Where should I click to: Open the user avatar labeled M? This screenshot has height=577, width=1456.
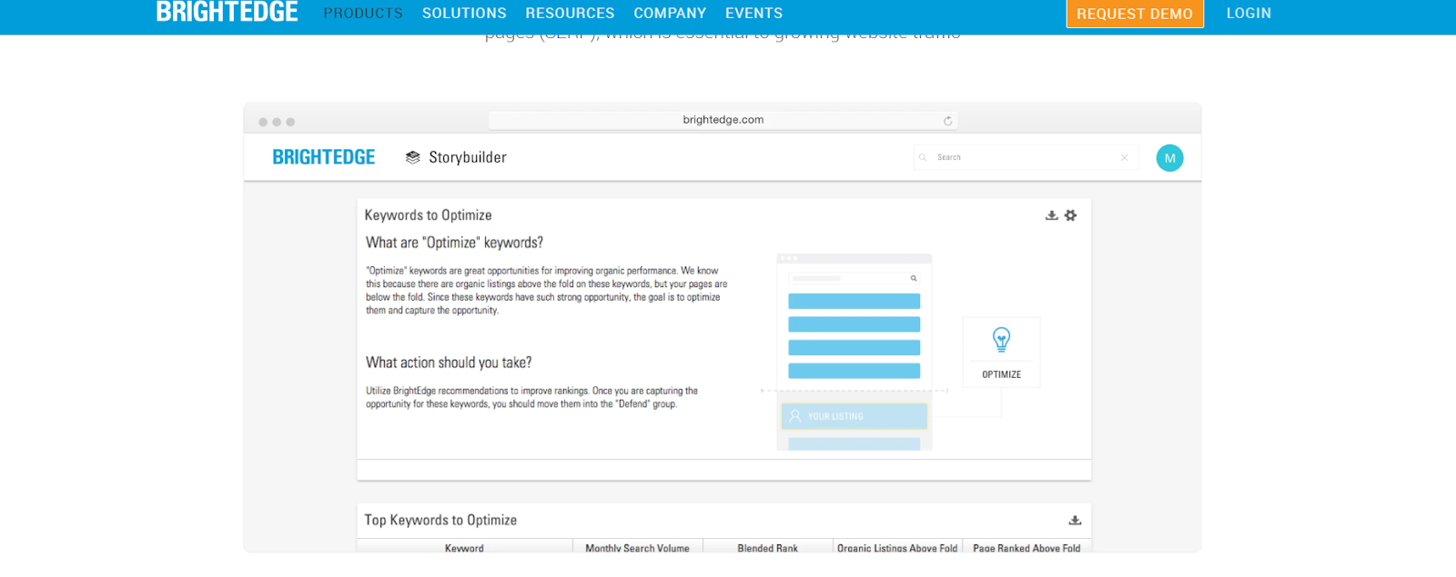[x=1169, y=158]
